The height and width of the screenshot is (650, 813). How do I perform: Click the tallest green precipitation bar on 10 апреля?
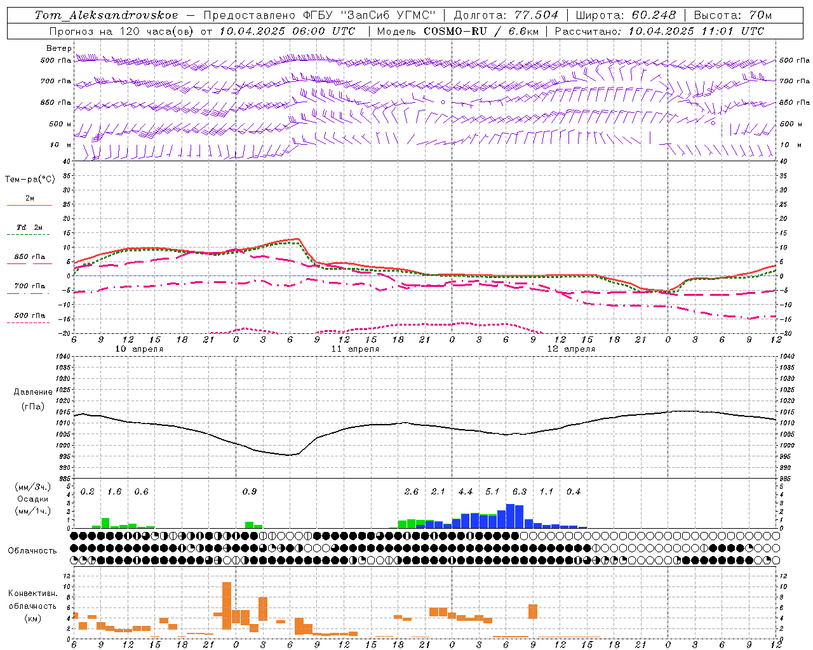[105, 523]
